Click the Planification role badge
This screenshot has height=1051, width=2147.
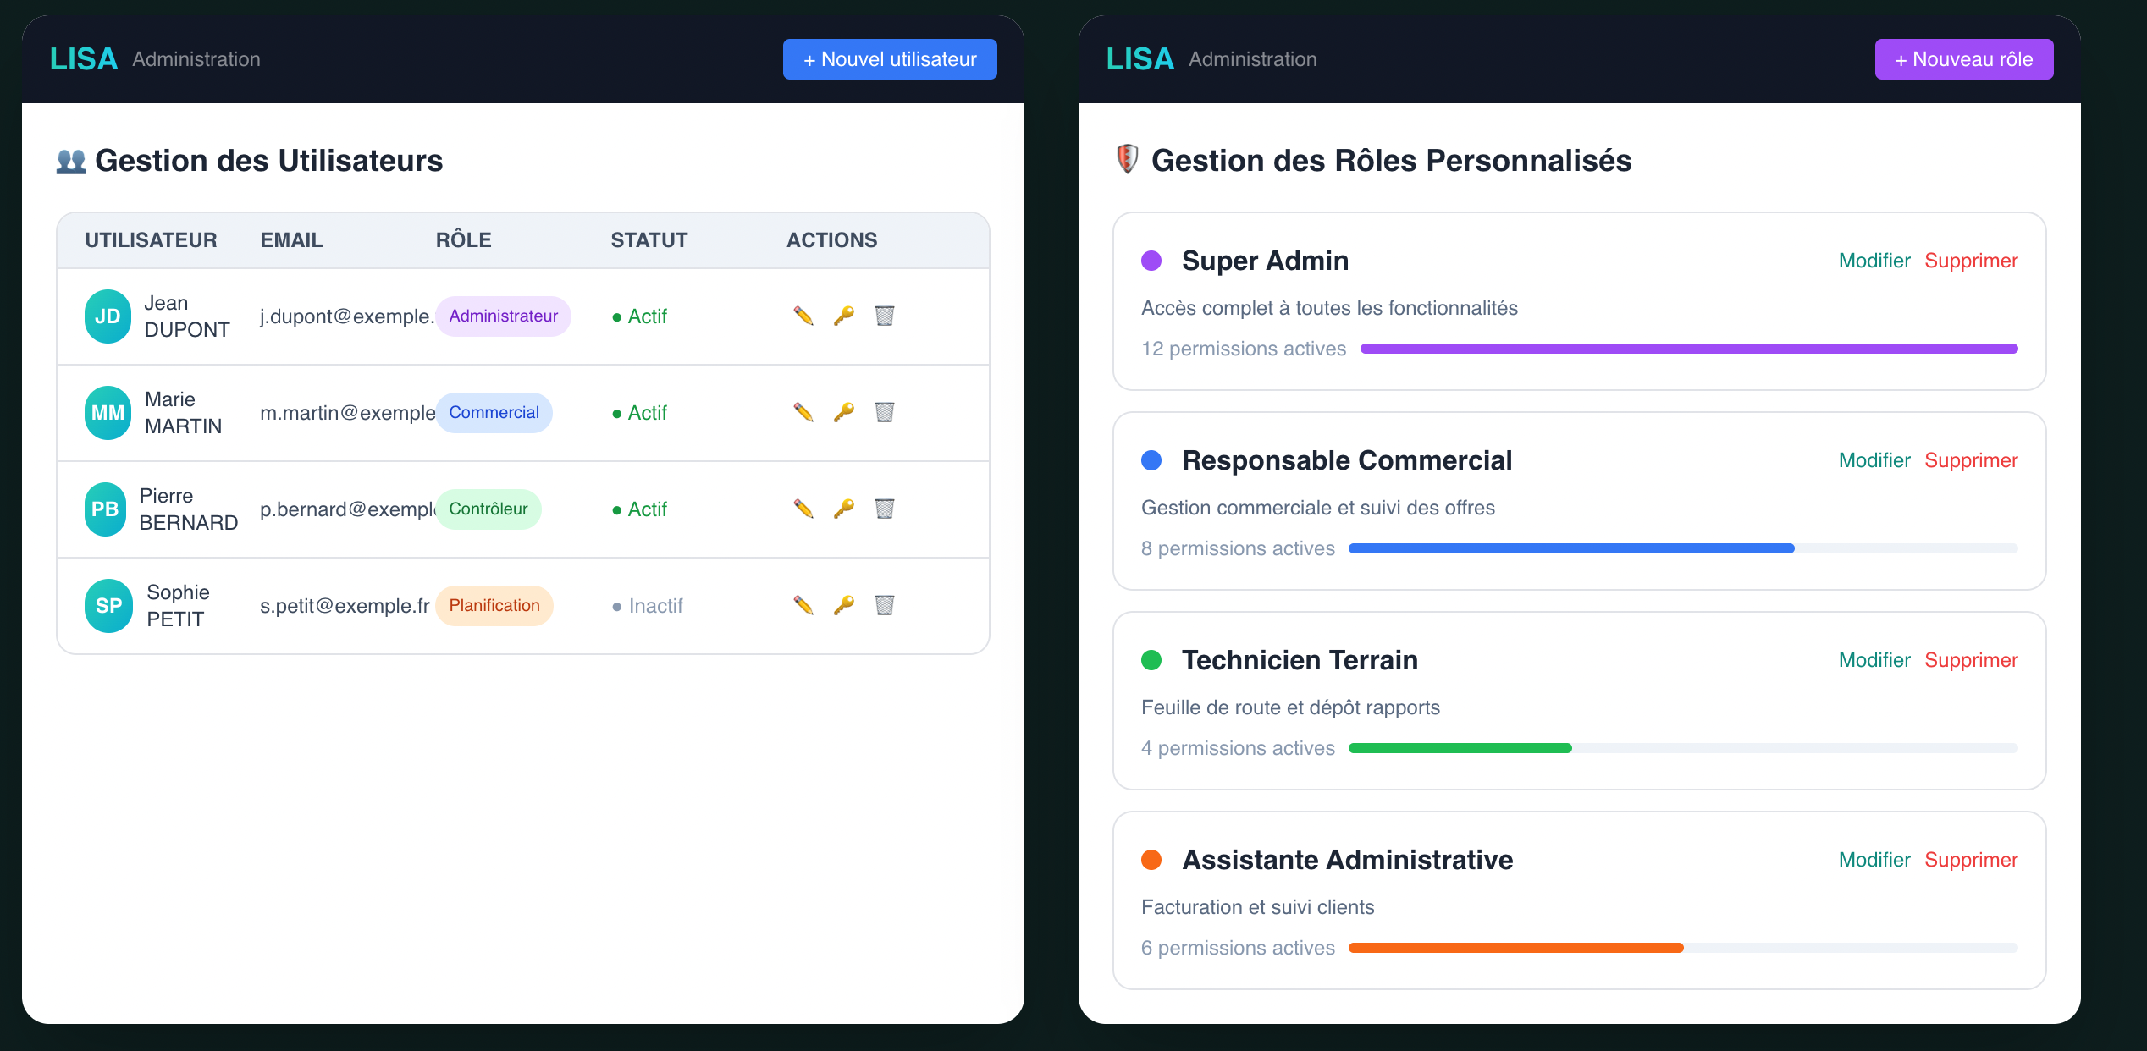[494, 606]
